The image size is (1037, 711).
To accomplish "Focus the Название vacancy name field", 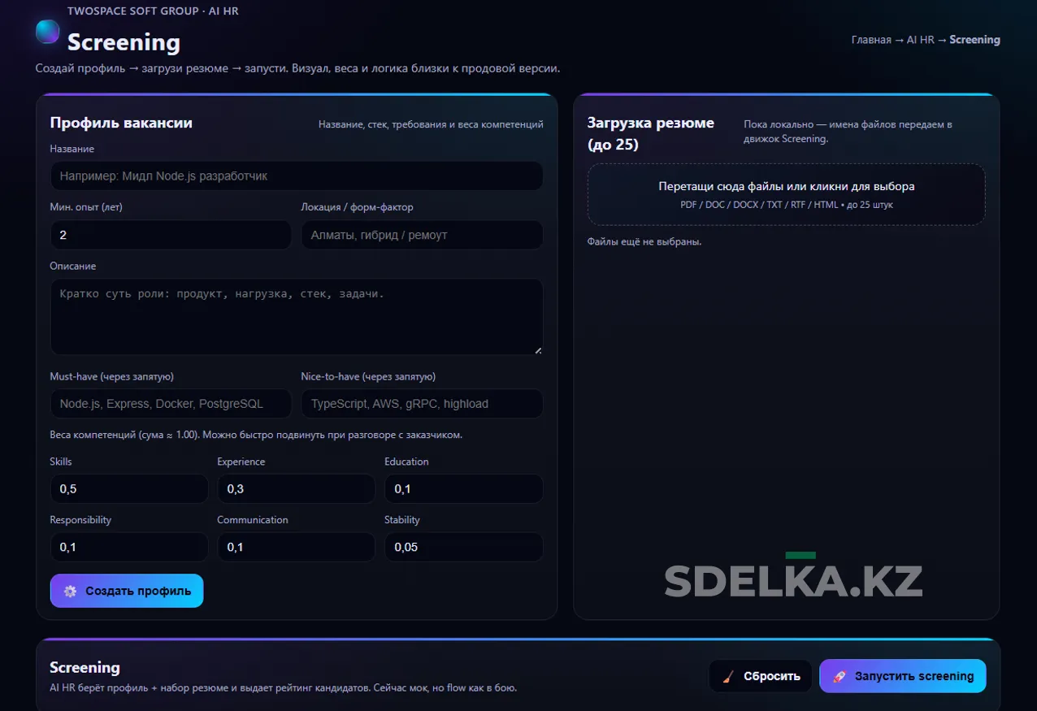I will tap(297, 176).
